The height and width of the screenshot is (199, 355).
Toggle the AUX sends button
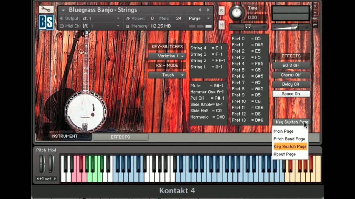[x=315, y=19]
